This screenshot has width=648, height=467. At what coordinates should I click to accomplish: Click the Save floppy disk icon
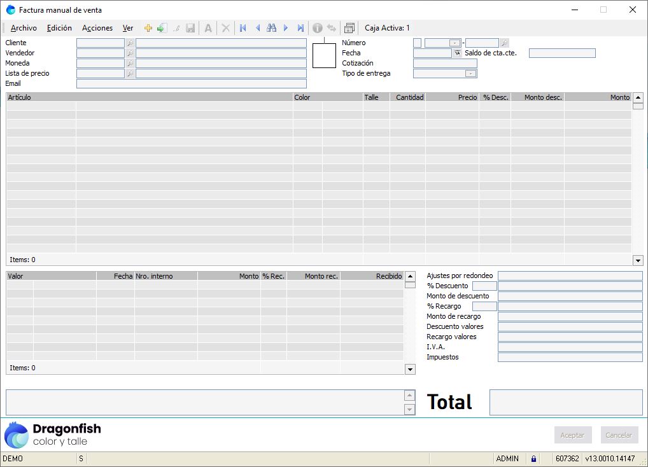(x=190, y=28)
